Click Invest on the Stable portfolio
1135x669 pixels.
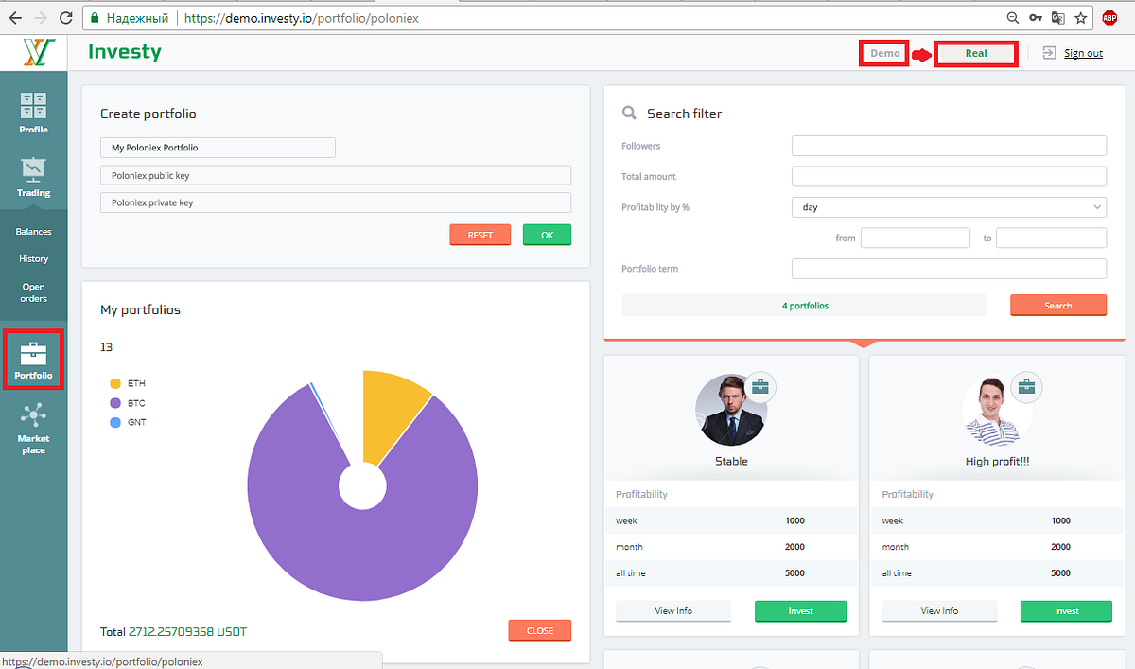[x=800, y=611]
